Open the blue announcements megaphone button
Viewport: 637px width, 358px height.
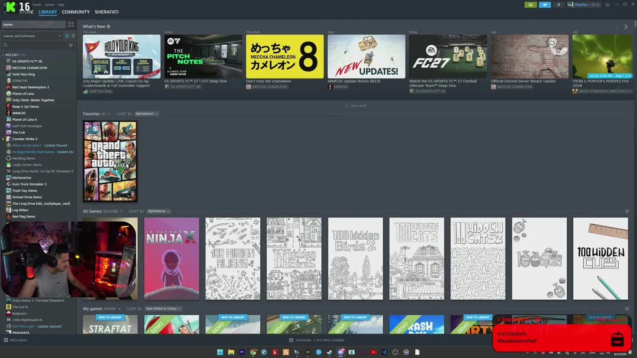coord(545,5)
